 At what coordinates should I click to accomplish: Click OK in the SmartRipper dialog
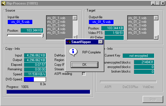pos(85,65)
